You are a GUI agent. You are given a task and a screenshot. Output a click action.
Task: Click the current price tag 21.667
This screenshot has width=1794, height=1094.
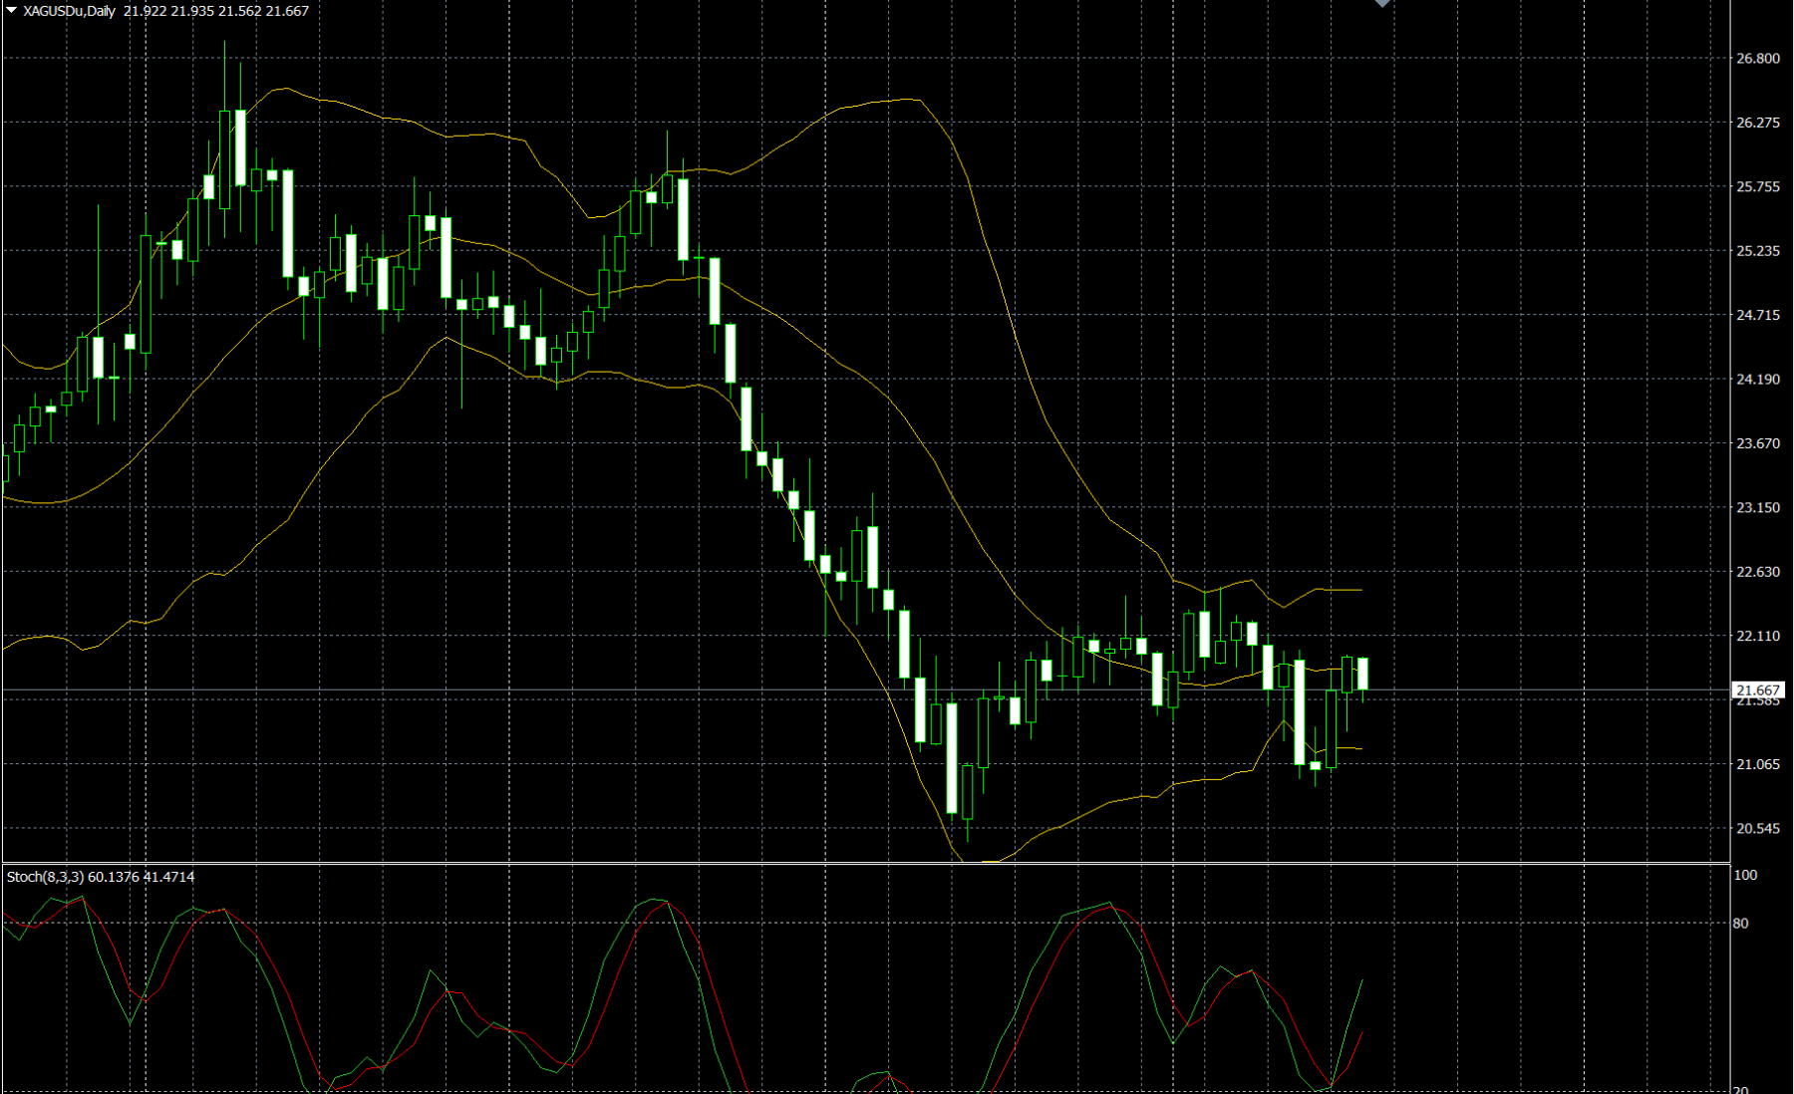(1758, 689)
